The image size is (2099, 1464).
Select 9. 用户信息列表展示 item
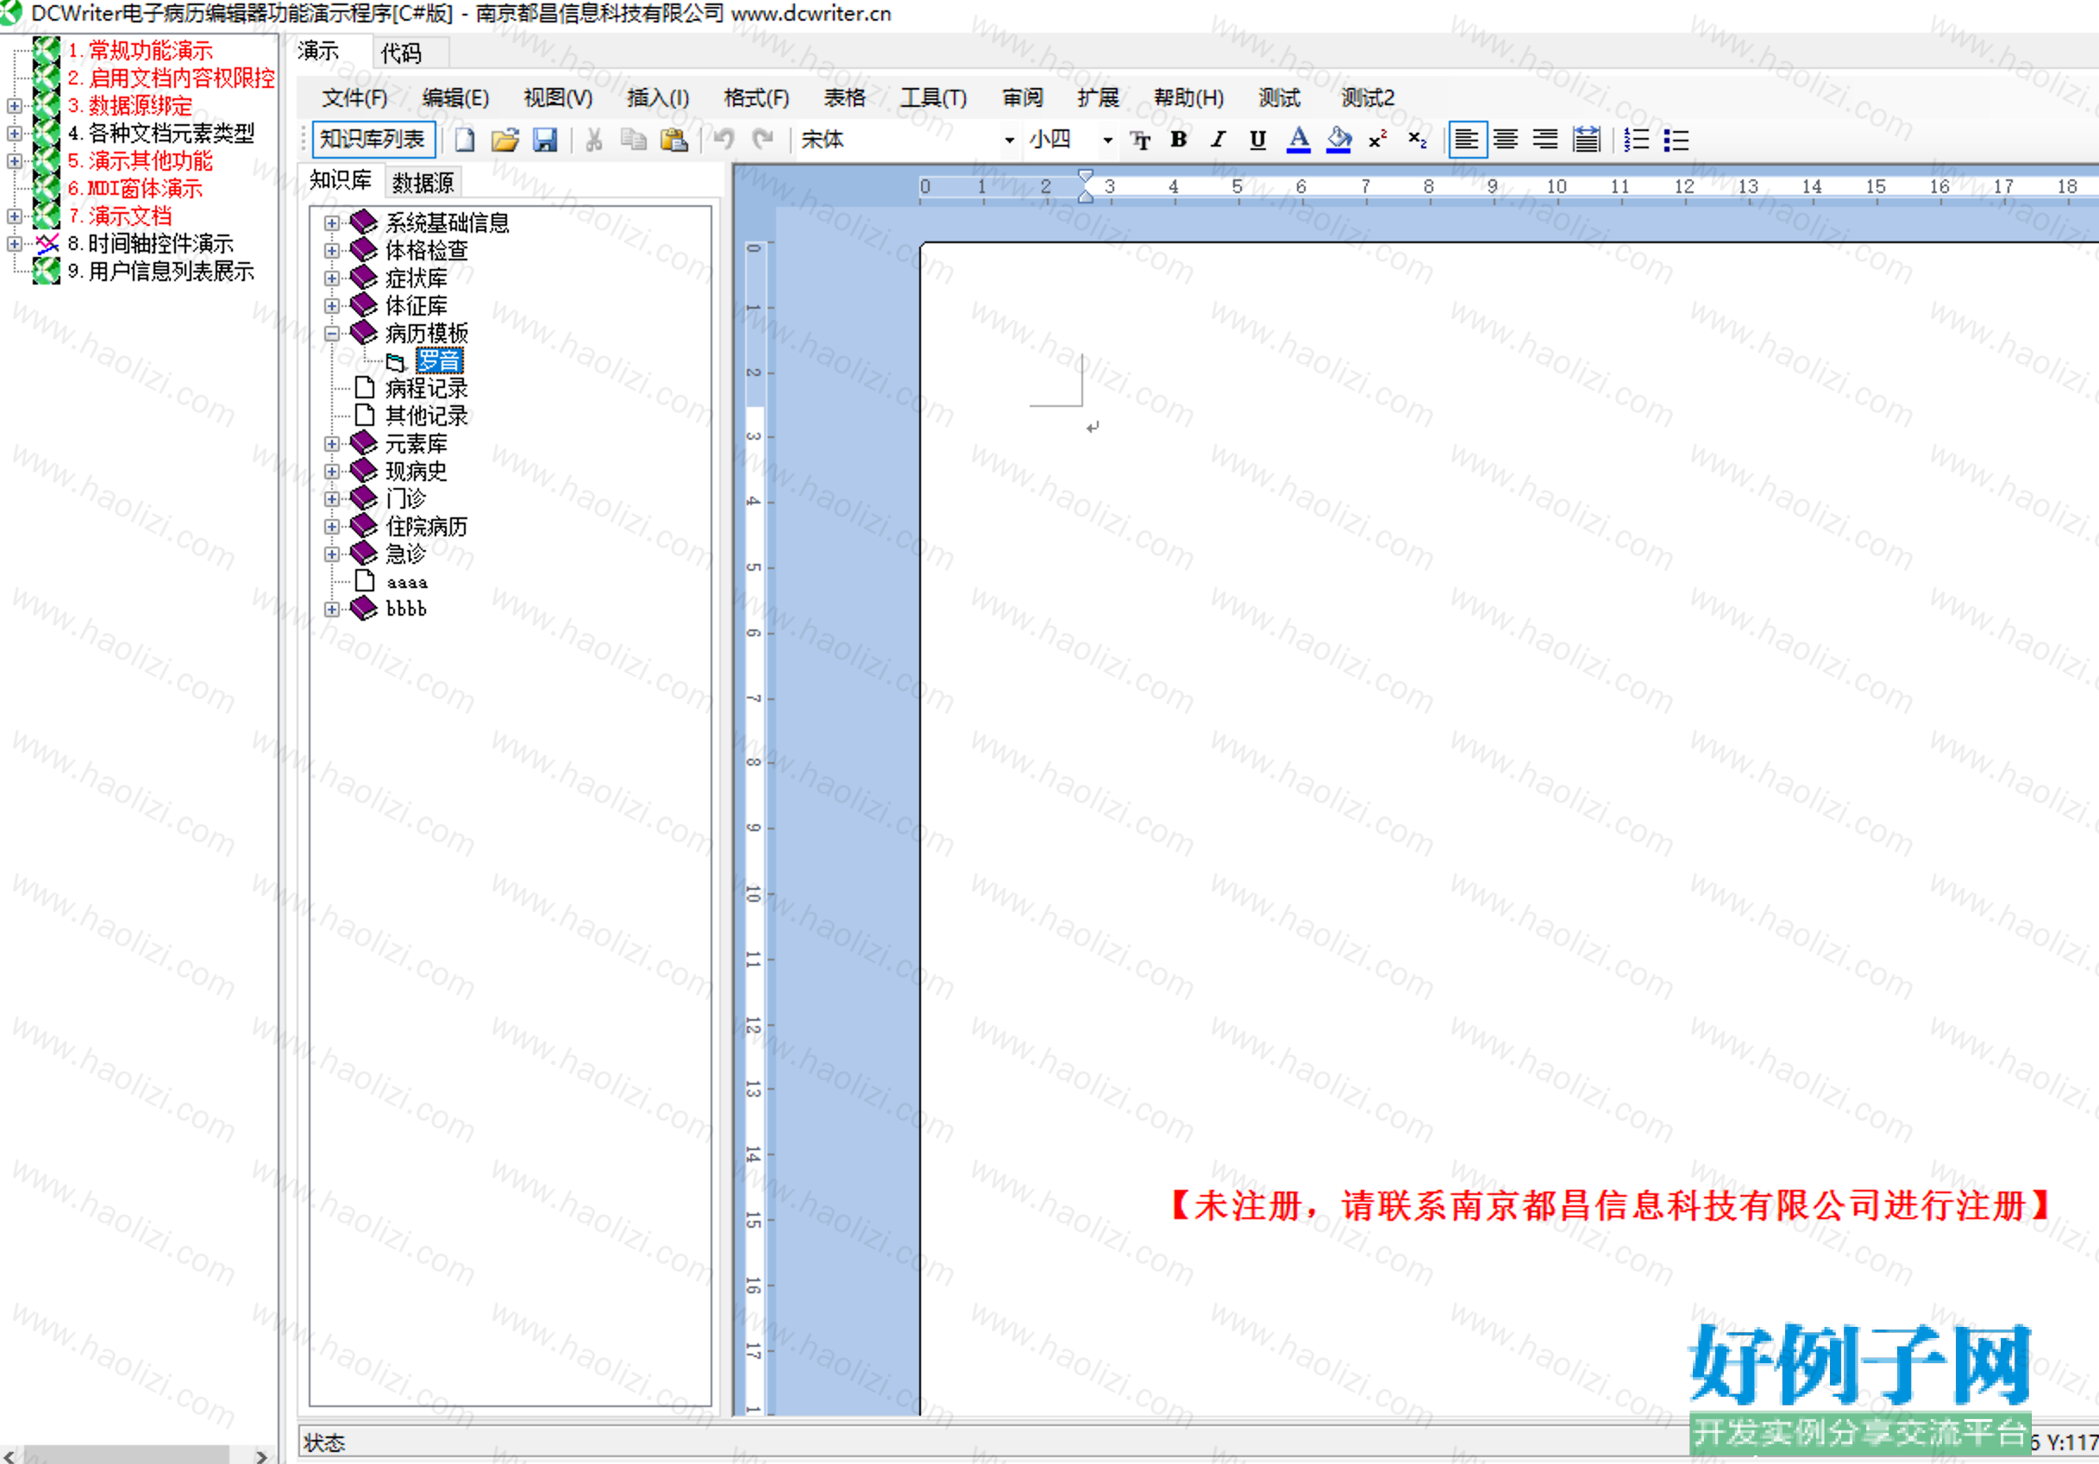[x=161, y=272]
